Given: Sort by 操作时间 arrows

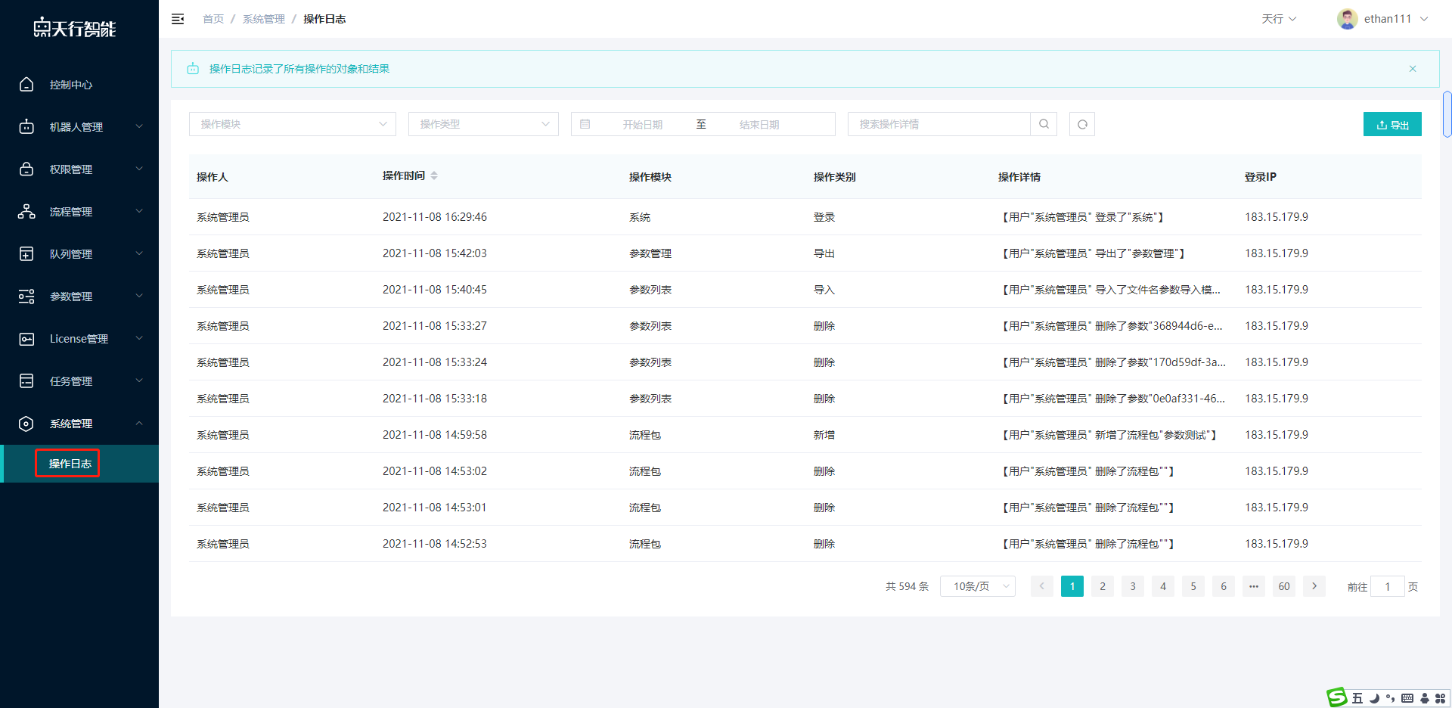Looking at the screenshot, I should click(434, 175).
